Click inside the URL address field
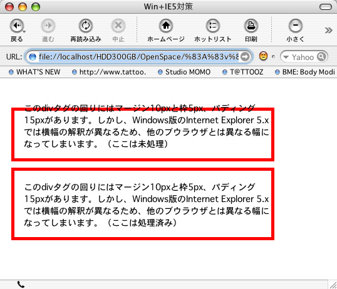 coord(139,57)
